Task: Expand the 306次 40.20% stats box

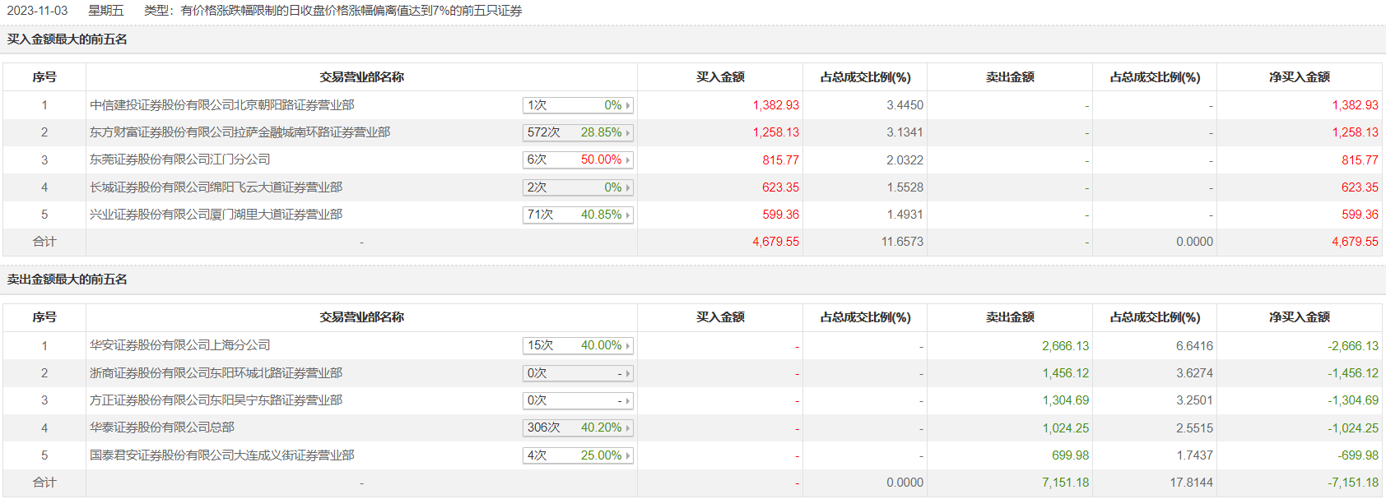Action: (x=578, y=427)
